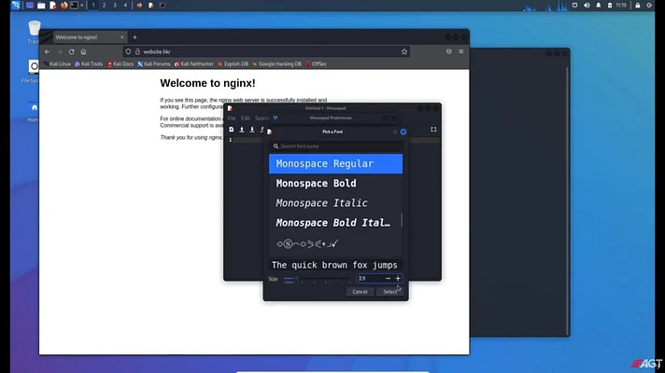Bookmark this page with the star icon
Screen dimensions: 665x373
404,51
